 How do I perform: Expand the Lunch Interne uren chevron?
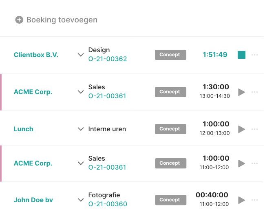pos(81,129)
